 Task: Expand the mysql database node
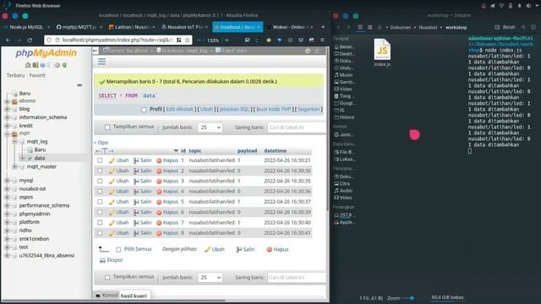click(x=7, y=181)
